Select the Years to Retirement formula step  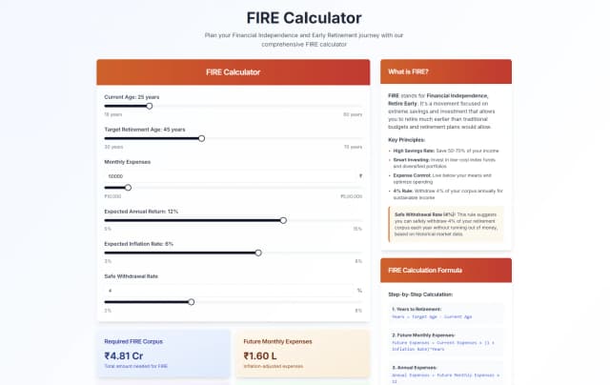(x=446, y=313)
